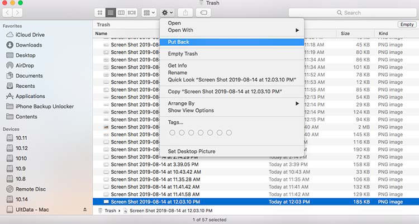This screenshot has width=419, height=224.
Task: Click the Search field
Action: (351, 12)
